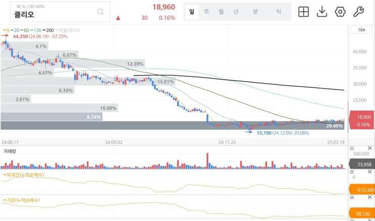The height and width of the screenshot is (221, 375).
Task: Select the daily (일) chart tab
Action: [192, 12]
